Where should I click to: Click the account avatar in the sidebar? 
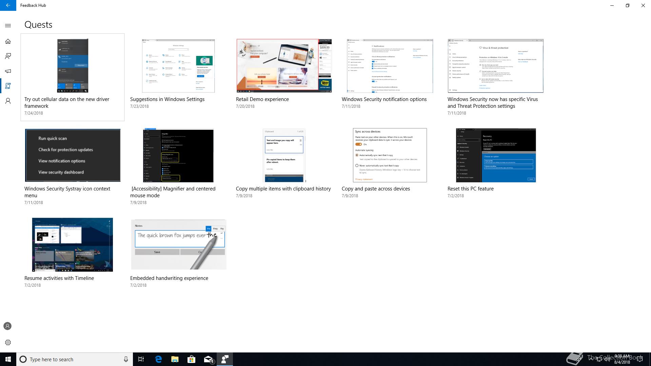pos(7,326)
